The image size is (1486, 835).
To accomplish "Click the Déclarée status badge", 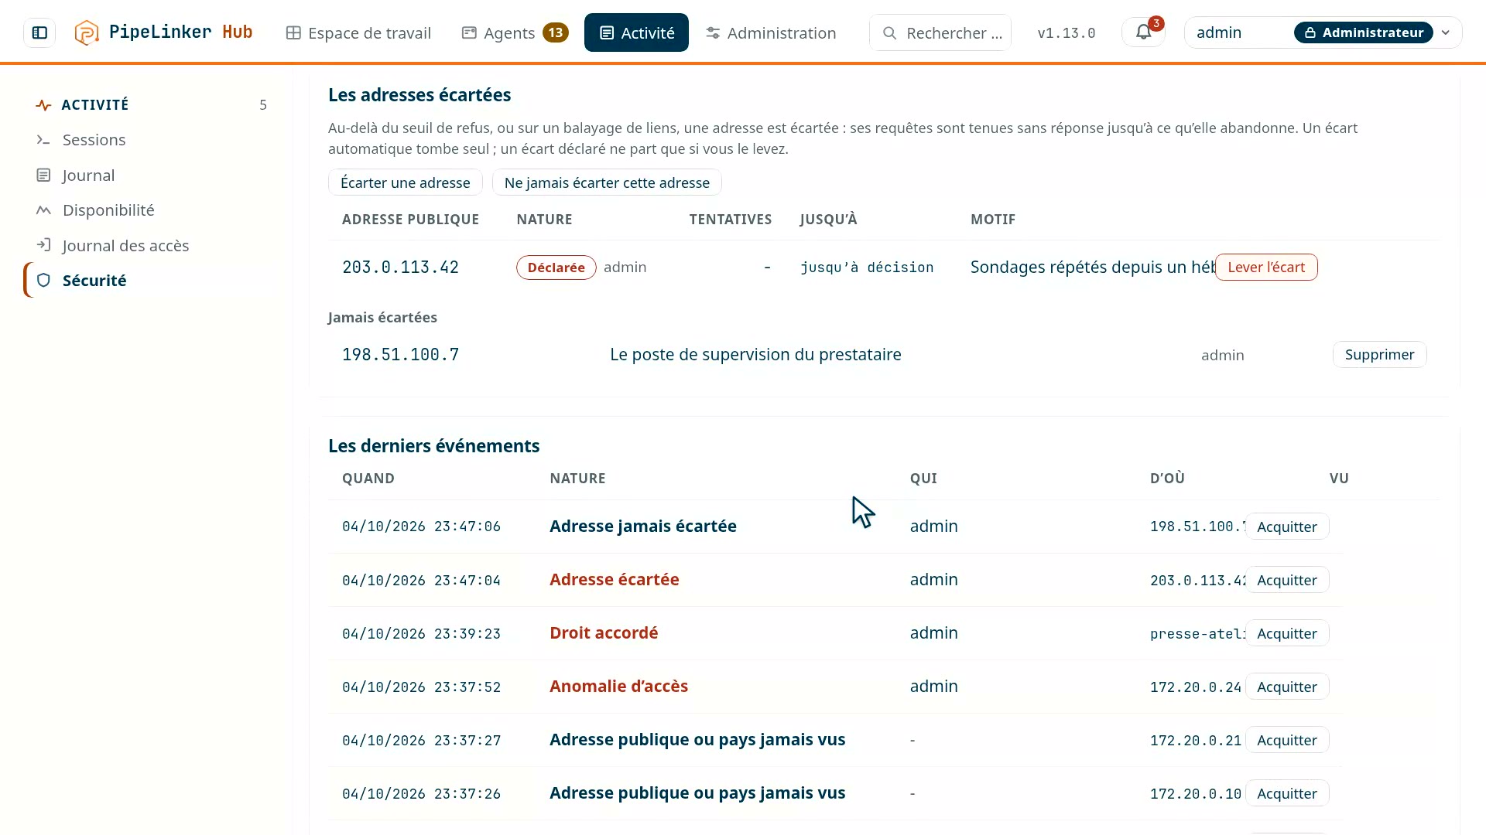I will 556,267.
